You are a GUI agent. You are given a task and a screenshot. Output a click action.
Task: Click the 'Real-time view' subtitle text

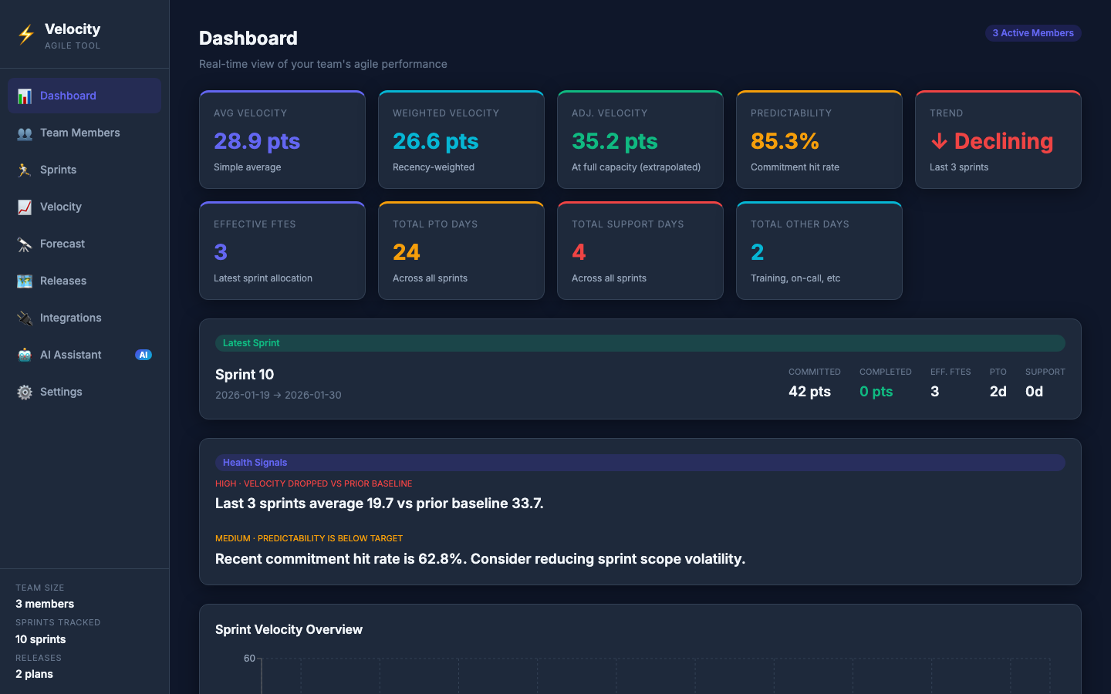click(x=323, y=64)
